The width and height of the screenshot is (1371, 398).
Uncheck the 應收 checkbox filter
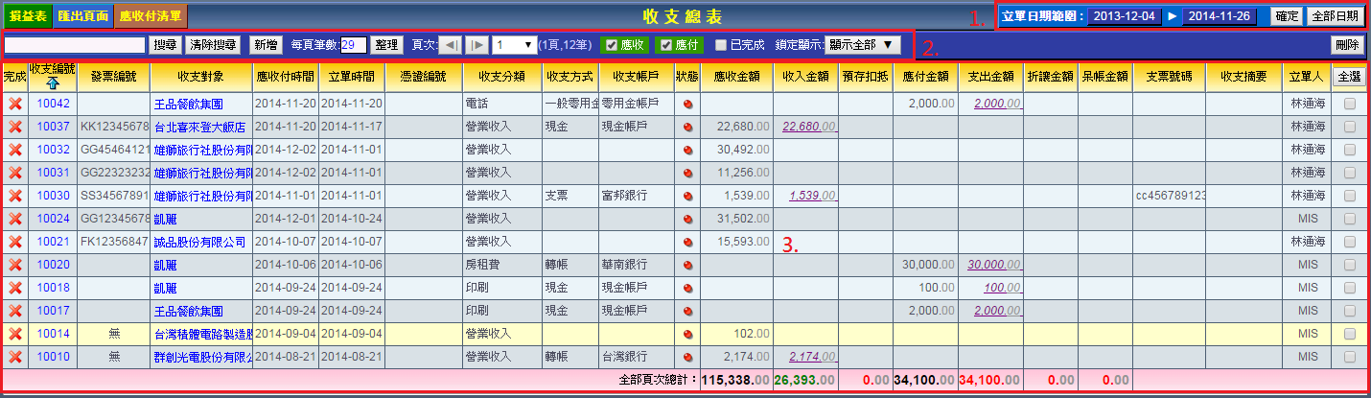click(x=612, y=45)
